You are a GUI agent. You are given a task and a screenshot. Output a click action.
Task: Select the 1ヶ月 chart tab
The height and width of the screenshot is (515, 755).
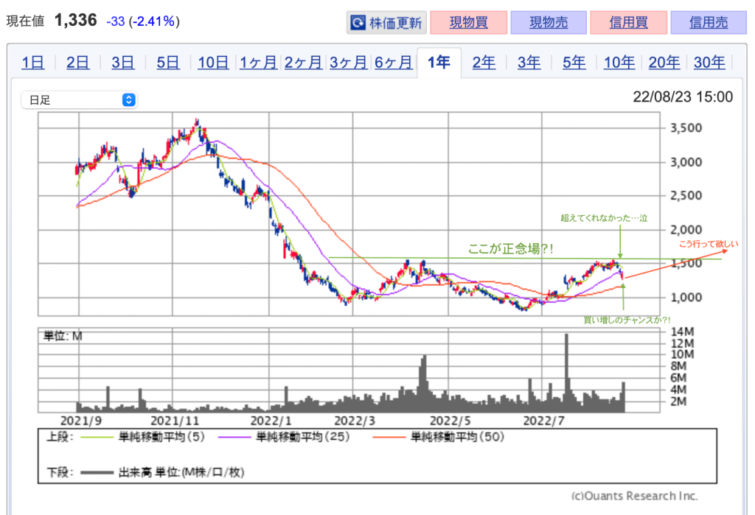point(259,63)
